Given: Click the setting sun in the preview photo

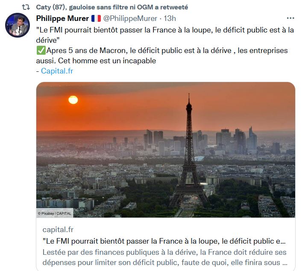Looking at the screenshot, I should 73,100.
